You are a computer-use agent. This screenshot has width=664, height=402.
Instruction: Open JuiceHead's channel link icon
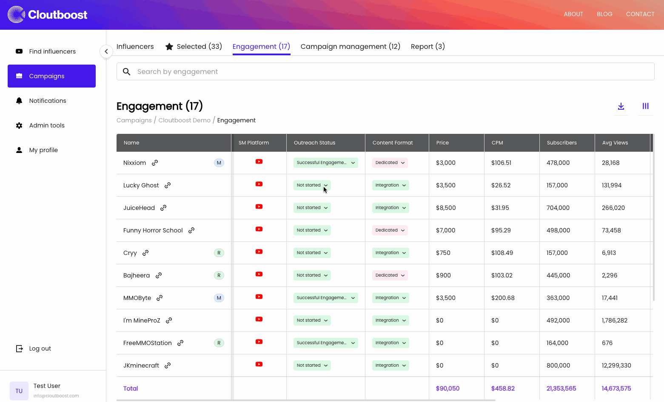click(163, 208)
